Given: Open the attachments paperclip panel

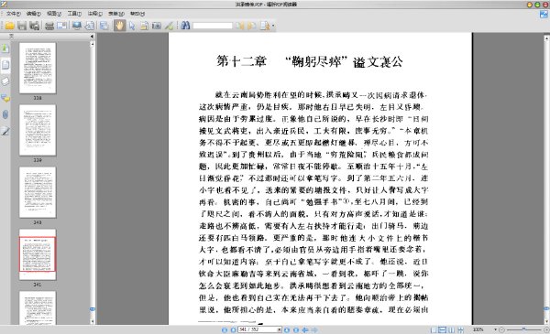Looking at the screenshot, I should coord(5,114).
